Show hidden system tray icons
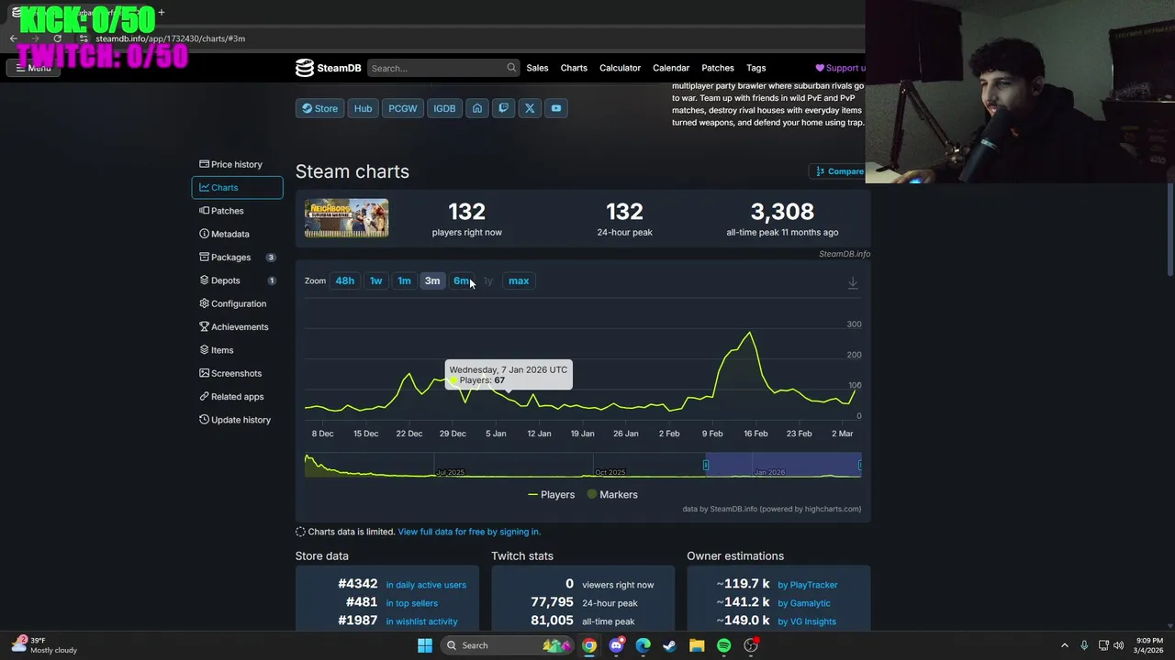The width and height of the screenshot is (1175, 660). coord(1065,645)
